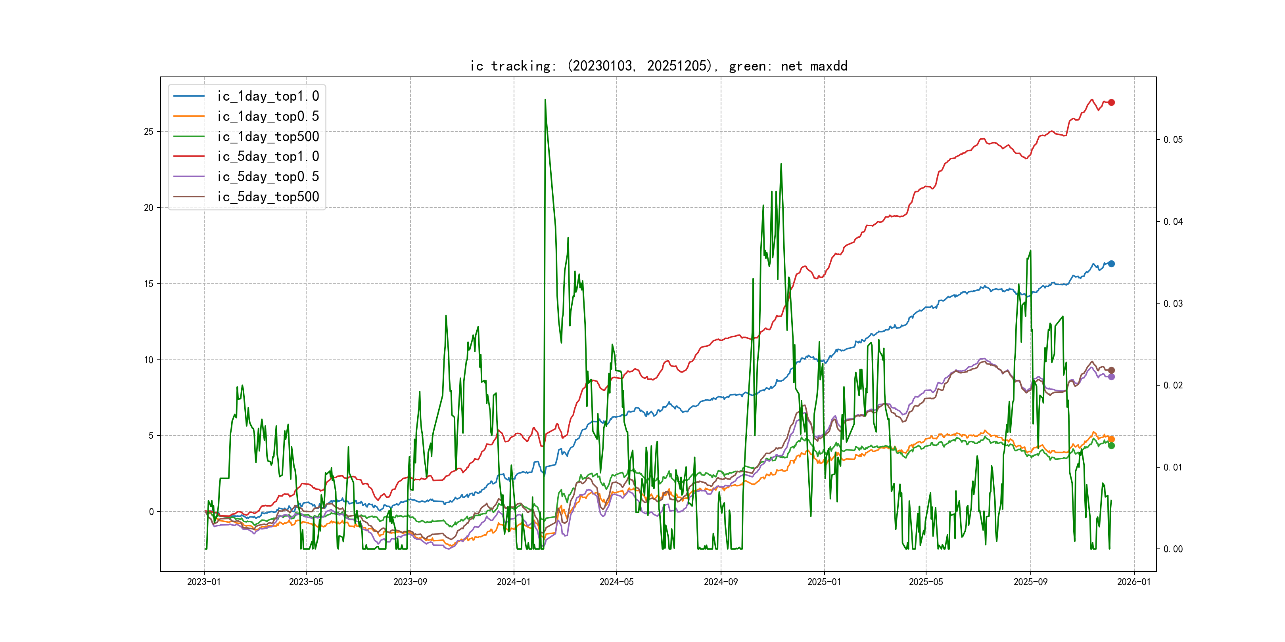The image size is (1285, 642).
Task: Click the blue endpoint dot of ic_1day_top1.0
Action: tap(1111, 264)
